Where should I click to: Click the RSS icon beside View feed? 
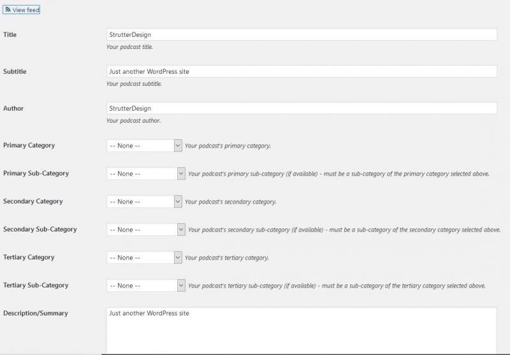(x=8, y=10)
